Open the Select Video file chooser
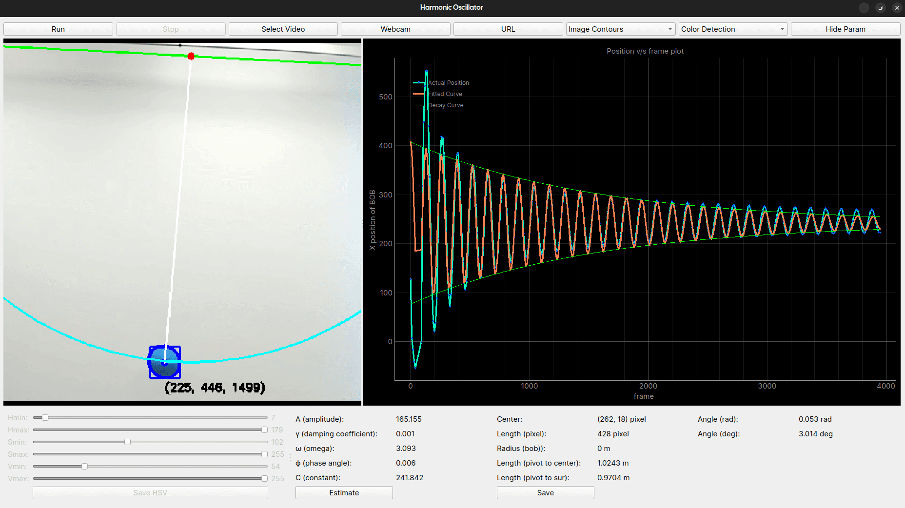The height and width of the screenshot is (508, 905). [x=283, y=29]
